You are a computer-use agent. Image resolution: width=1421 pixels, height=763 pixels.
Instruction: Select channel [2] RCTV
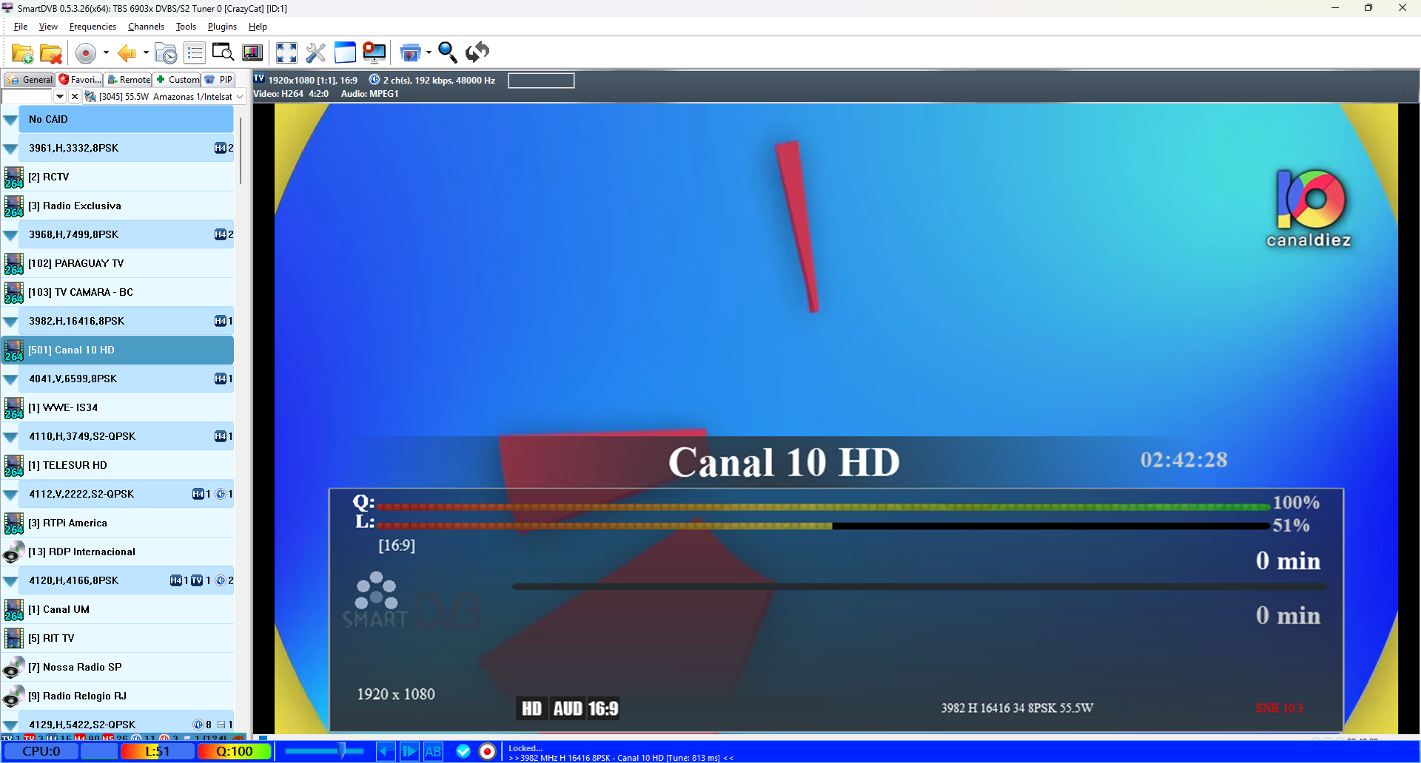(x=118, y=177)
